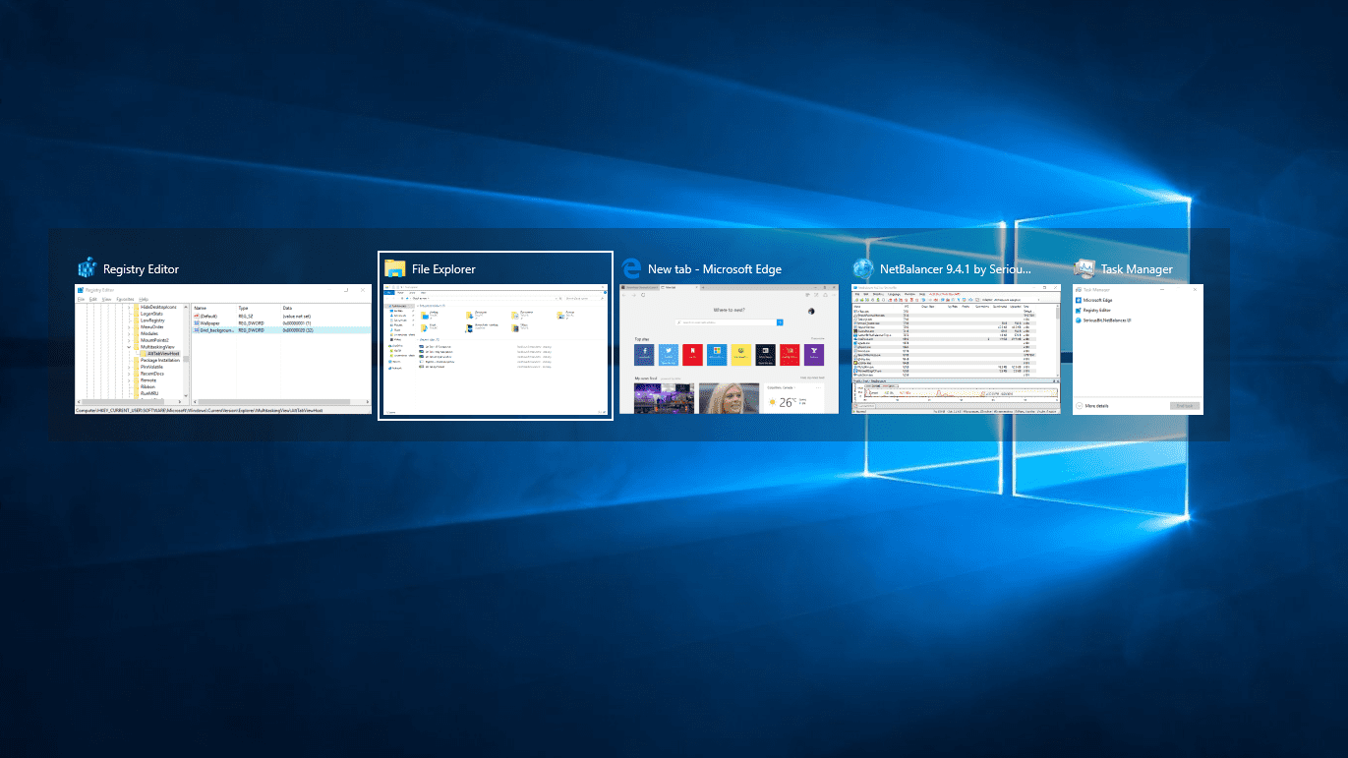Click the 'New tab - Microsoft Edge' title
This screenshot has height=758, width=1348.
pyautogui.click(x=714, y=269)
